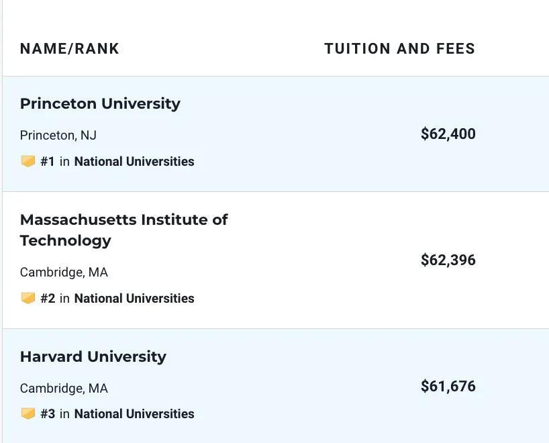Viewport: 549px width, 443px height.
Task: Select Harvard's $61,676 tuition amount
Action: point(448,387)
